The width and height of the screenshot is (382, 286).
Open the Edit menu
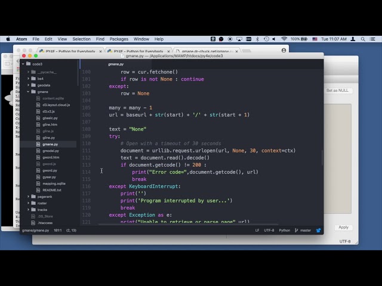pyautogui.click(x=48, y=39)
